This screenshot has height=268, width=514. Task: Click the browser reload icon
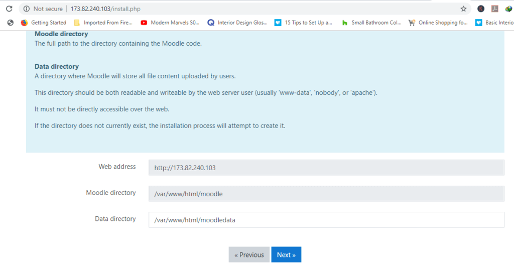(9, 9)
